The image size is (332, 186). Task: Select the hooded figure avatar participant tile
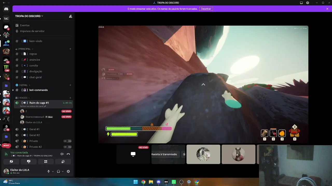click(203, 154)
